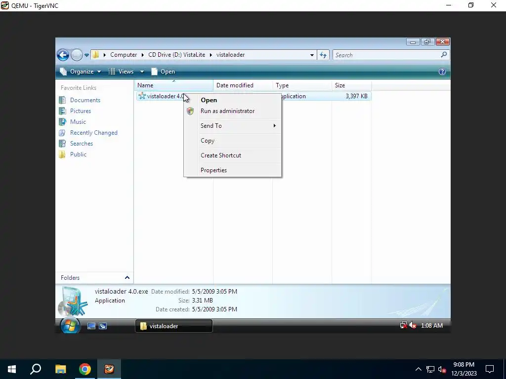Click the Public link's folder icon
Screen dimensions: 506x379
[62, 154]
